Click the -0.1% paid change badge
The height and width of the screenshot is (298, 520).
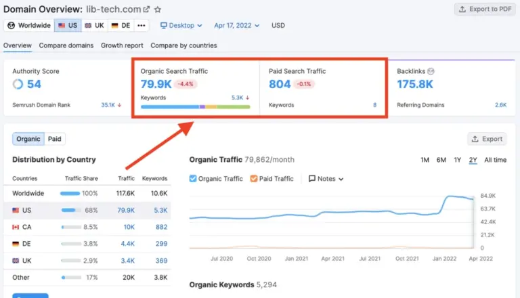(x=303, y=84)
